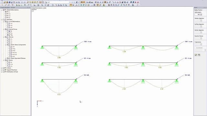The width and height of the screenshot is (207, 116).
Task: Toggle Elastic Equivalent Stresses checkbox
Action: coord(8,58)
